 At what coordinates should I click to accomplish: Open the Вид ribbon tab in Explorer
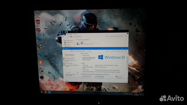[x=76, y=34]
